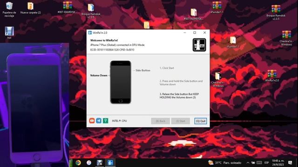Select the Broque Ramdisk v2.3.5 WinRAR archive
The width and height of the screenshot is (298, 167).
(x=276, y=13)
